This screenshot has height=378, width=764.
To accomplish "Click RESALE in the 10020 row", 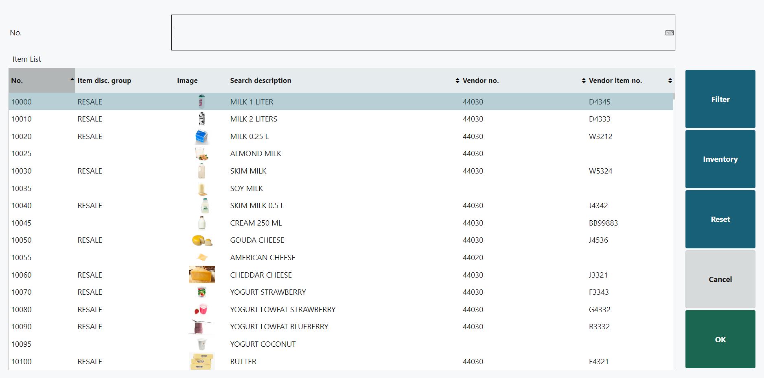I will click(90, 137).
